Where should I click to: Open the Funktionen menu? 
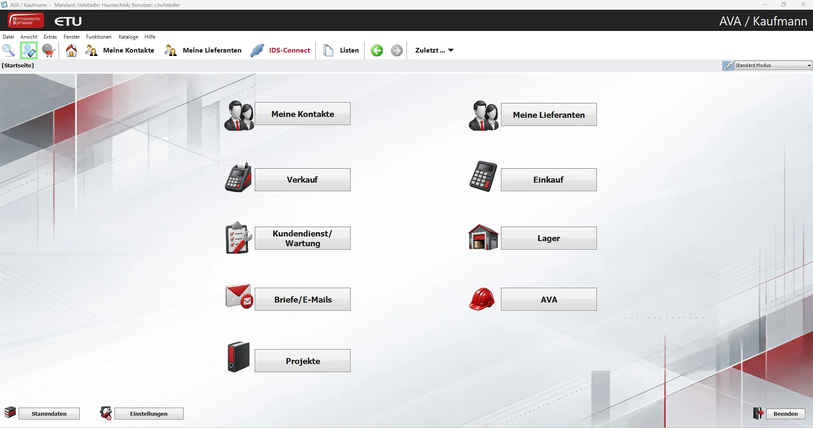point(99,37)
